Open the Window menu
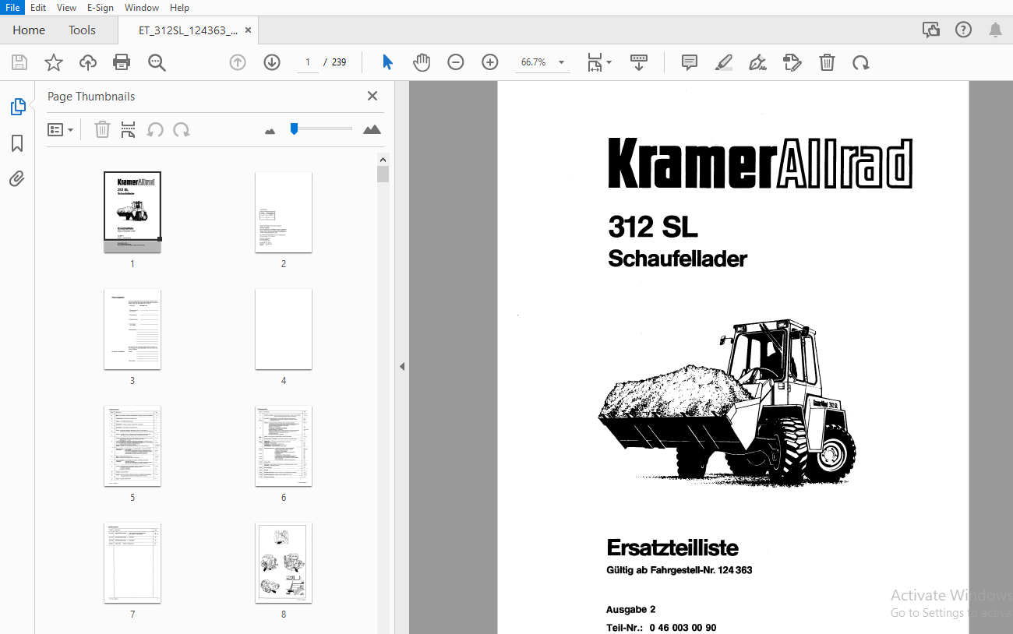1013x634 pixels. pos(142,7)
